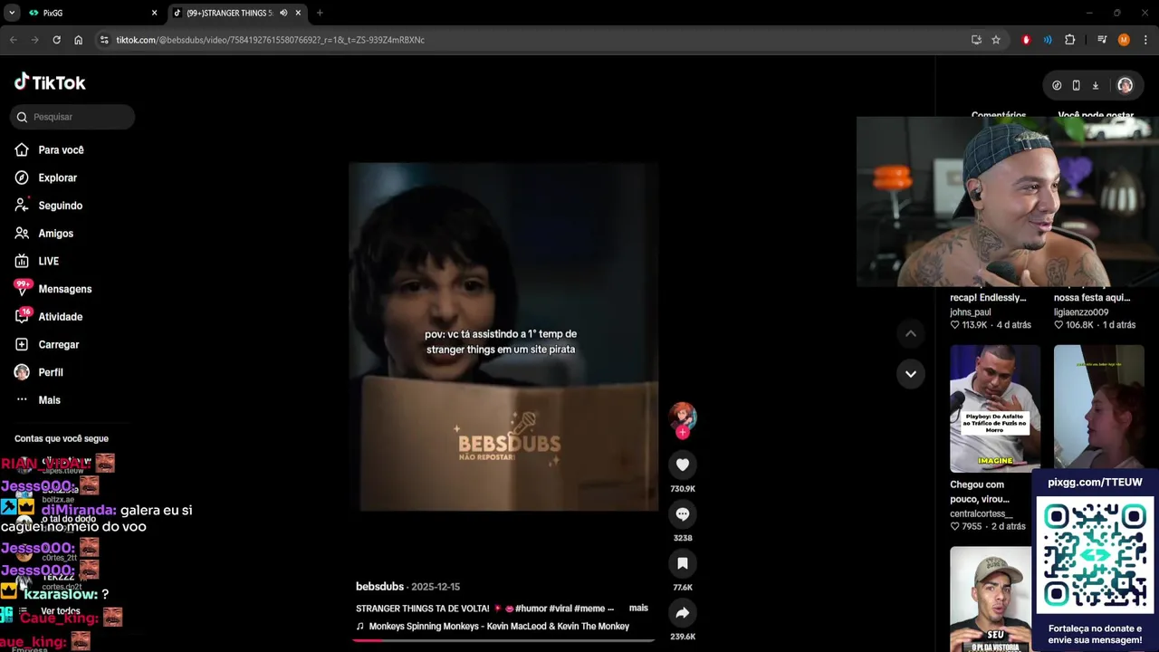Share video with arrow icon

click(x=683, y=613)
